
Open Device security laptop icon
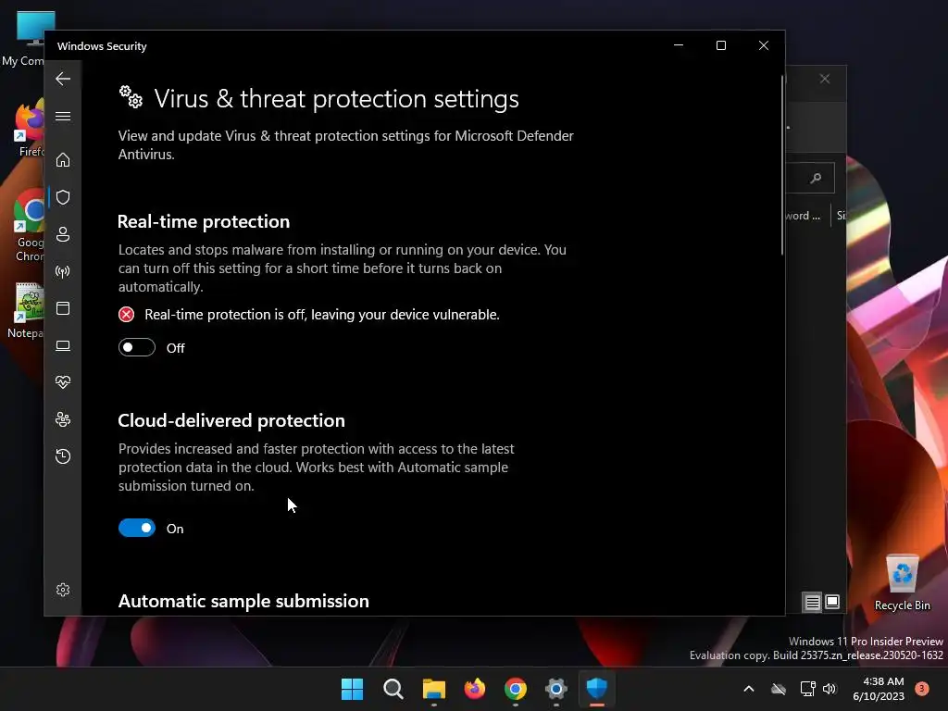[x=63, y=346]
